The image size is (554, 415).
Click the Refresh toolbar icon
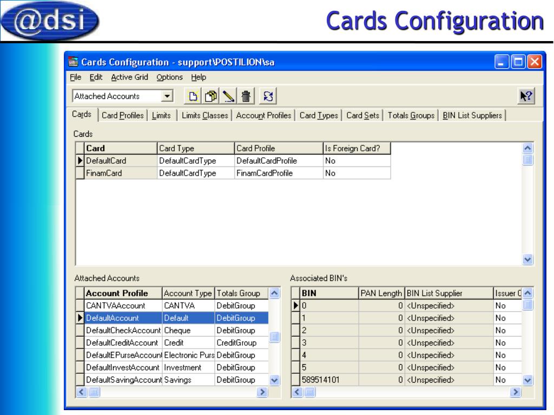coord(268,96)
